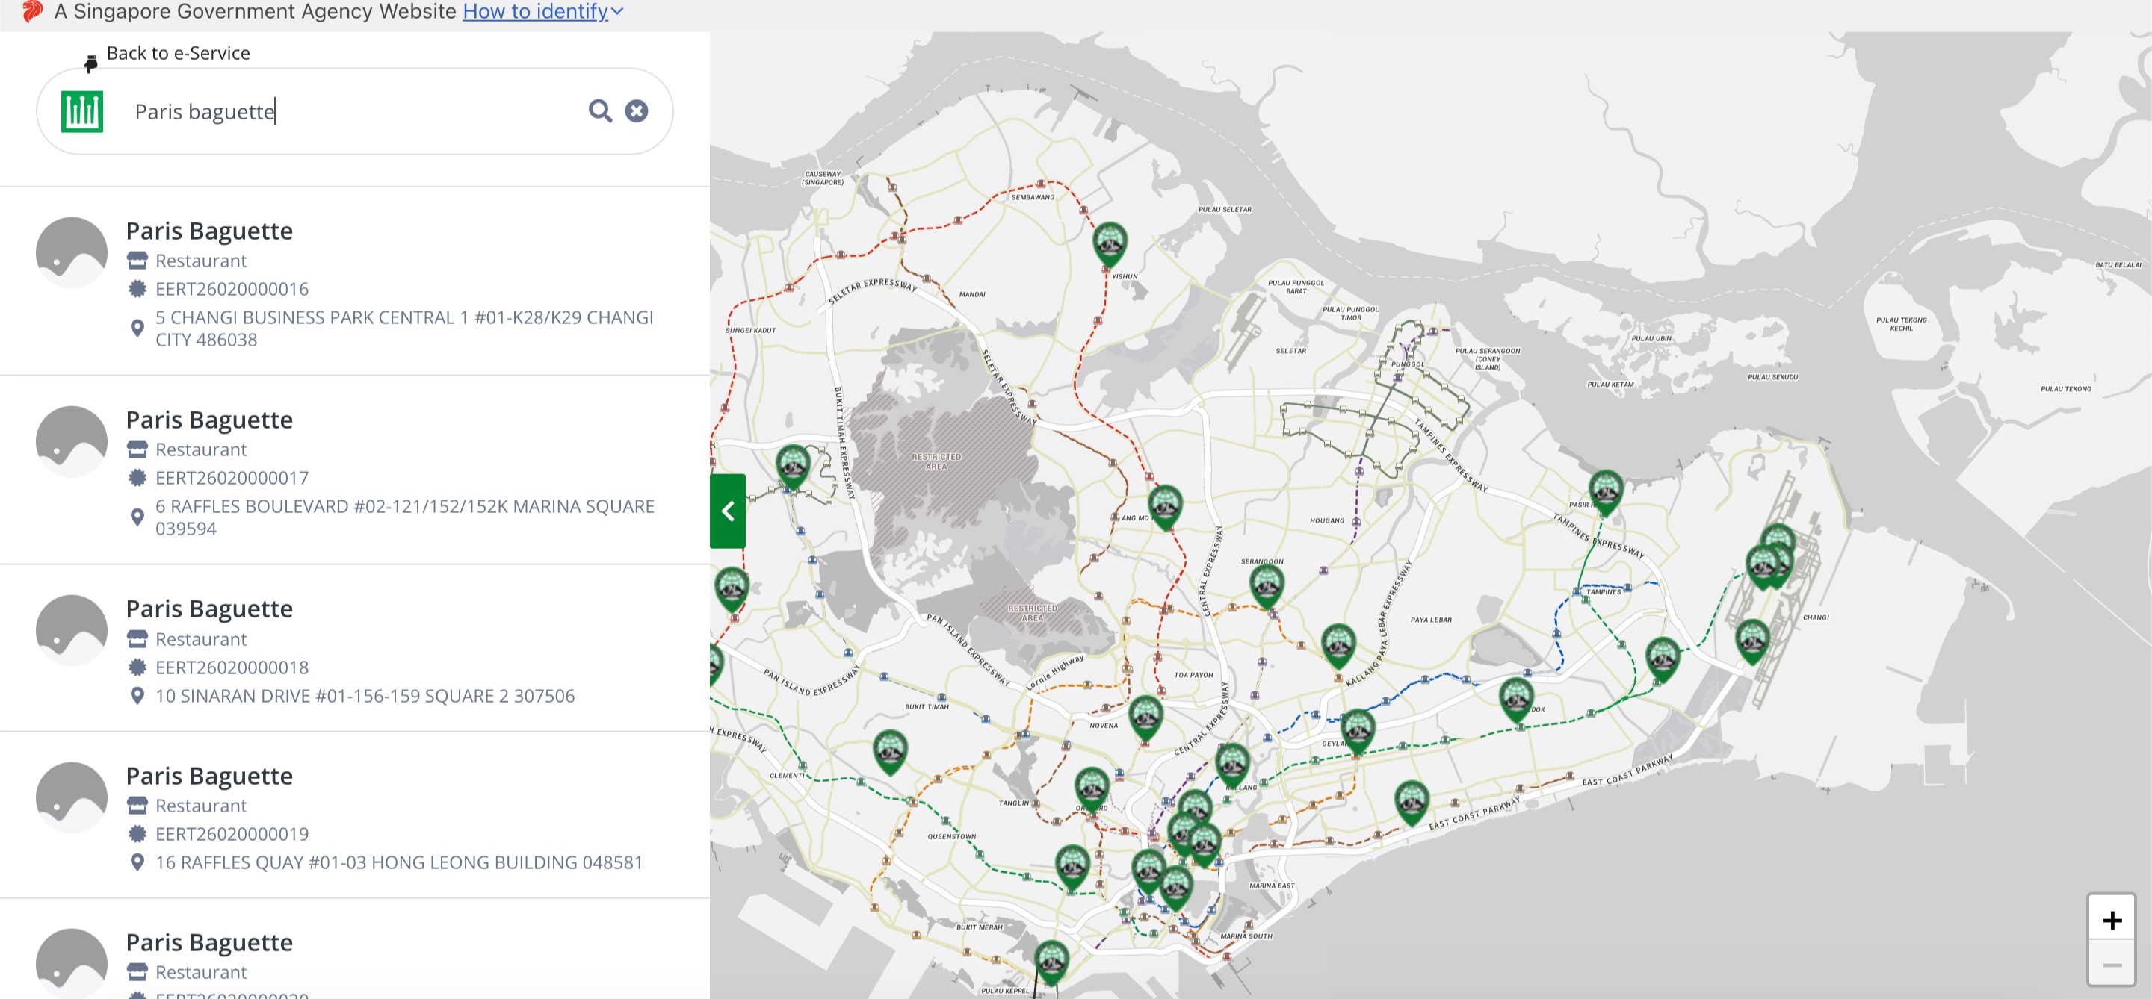Open the Changi Business Park Paris Baguette result

coord(209,231)
